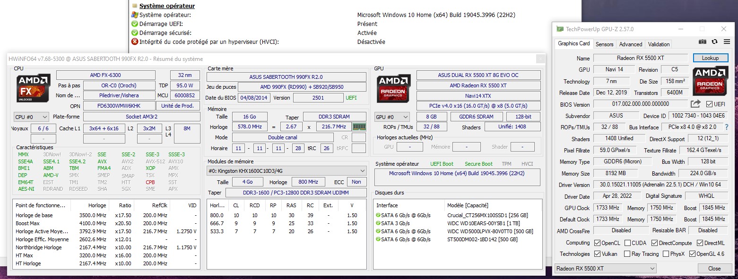Click the UEFI Boot label in HWiNFO

tap(442, 164)
